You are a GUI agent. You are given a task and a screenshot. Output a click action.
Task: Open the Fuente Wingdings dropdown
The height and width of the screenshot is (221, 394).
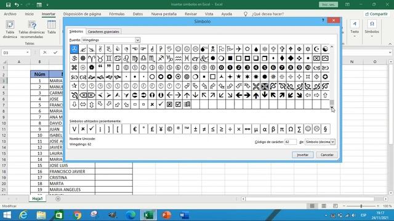[x=137, y=40]
